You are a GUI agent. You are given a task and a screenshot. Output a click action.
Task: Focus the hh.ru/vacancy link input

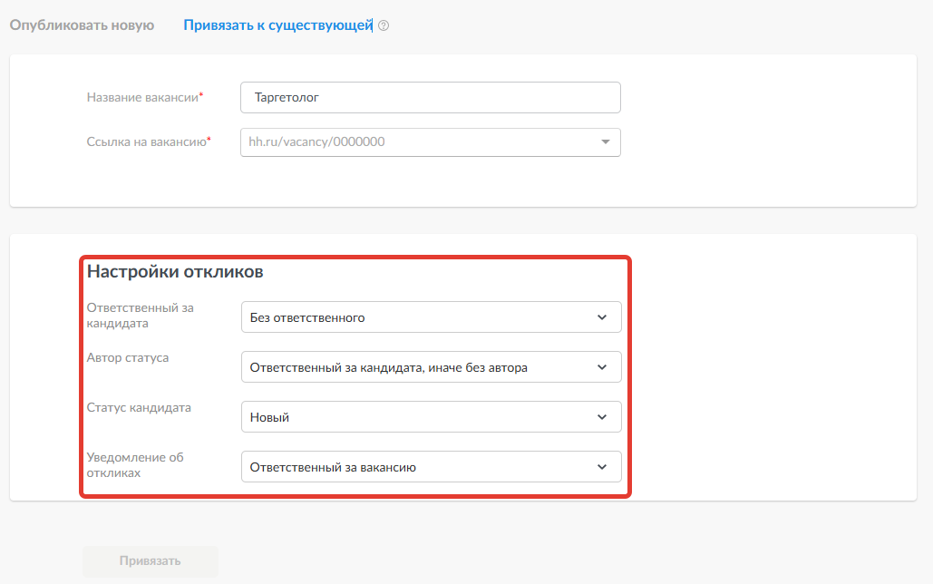417,142
